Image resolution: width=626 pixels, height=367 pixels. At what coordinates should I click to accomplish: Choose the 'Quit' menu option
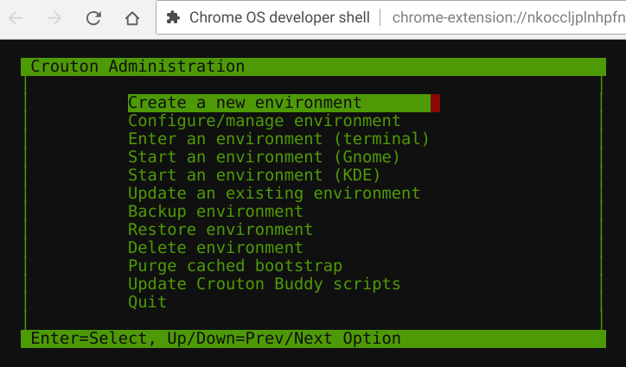pos(147,302)
